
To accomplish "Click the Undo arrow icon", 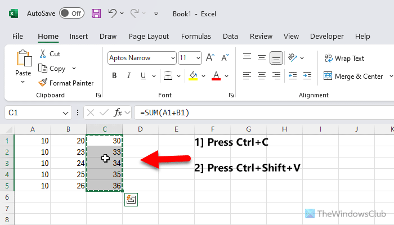I will pos(112,12).
